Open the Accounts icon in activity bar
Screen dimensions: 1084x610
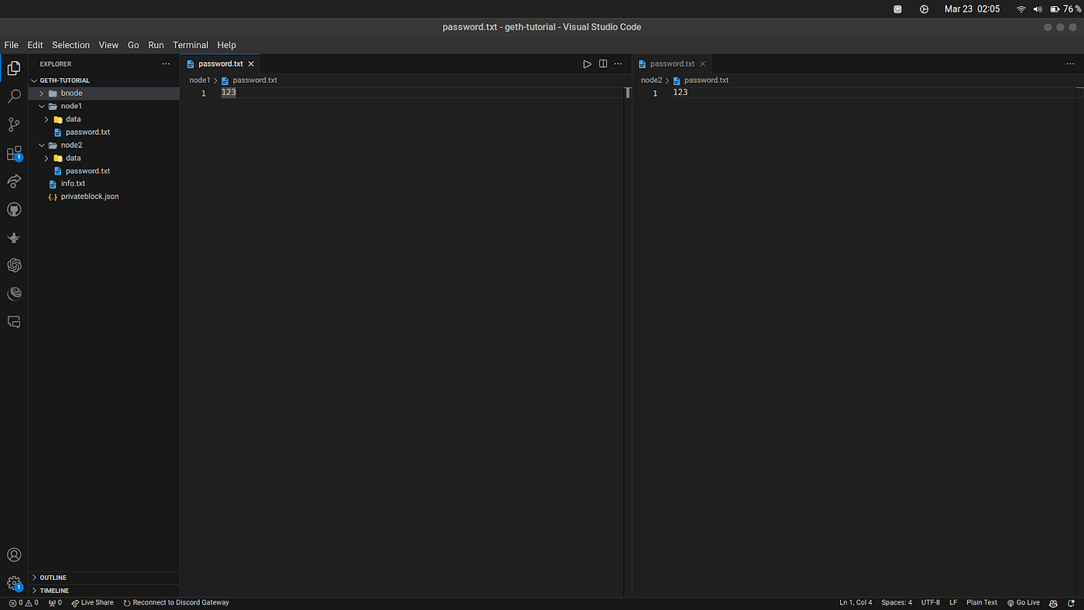(x=14, y=555)
